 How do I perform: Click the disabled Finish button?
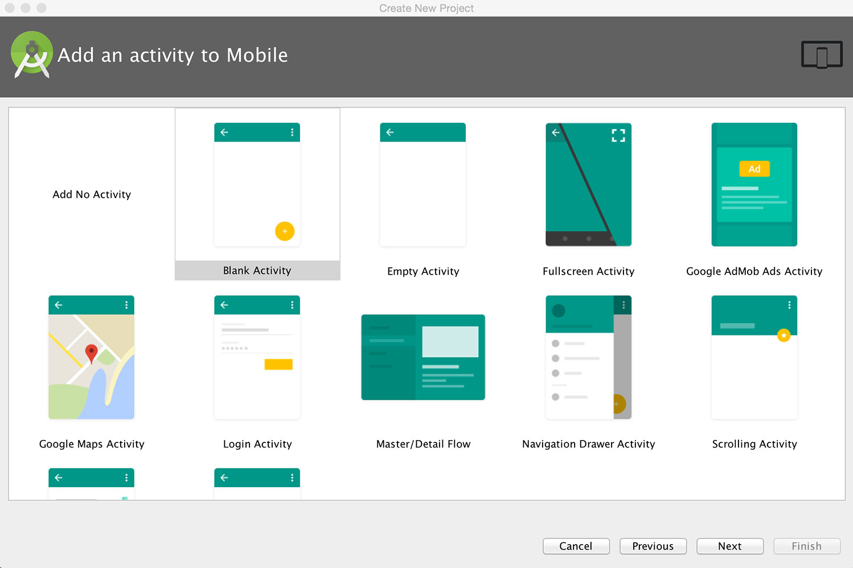click(806, 546)
